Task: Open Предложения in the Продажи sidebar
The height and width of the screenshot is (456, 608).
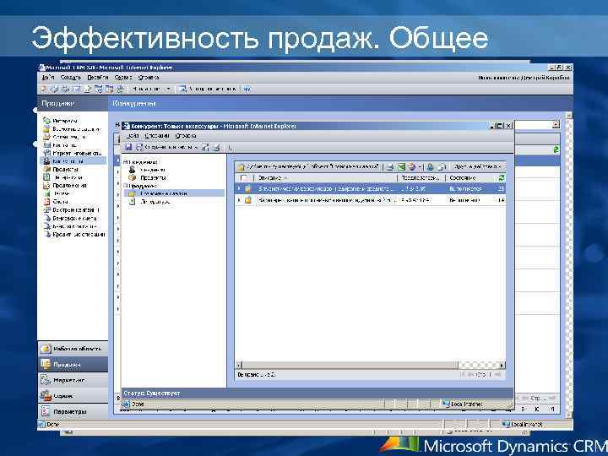Action: (65, 185)
